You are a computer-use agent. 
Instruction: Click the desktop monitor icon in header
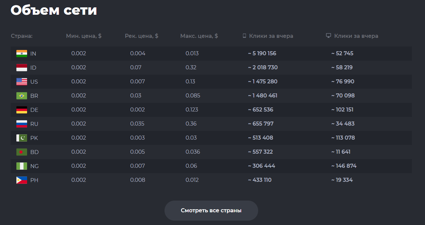[328, 36]
